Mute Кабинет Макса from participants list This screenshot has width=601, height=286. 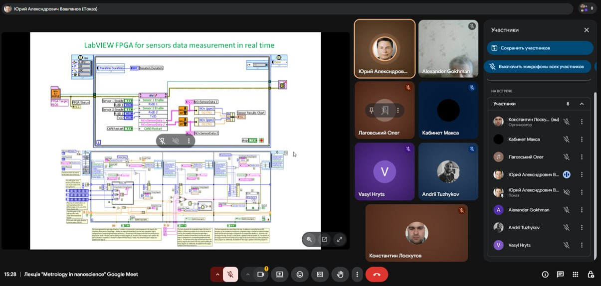click(x=567, y=139)
